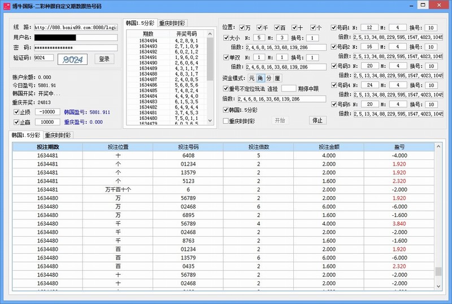Select 分 as the fund mode
This screenshot has width=452, height=304.
click(269, 78)
